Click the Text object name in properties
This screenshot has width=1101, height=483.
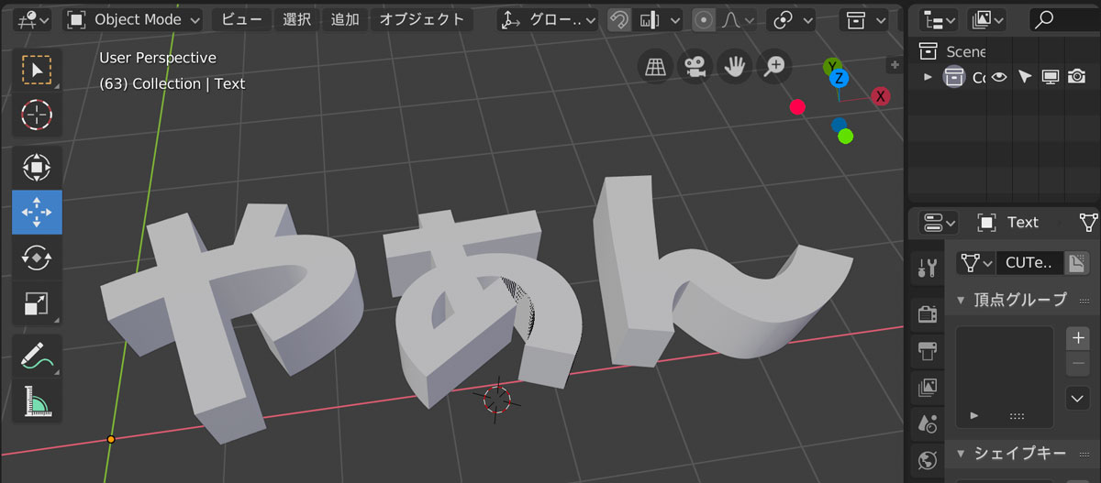tap(1023, 222)
